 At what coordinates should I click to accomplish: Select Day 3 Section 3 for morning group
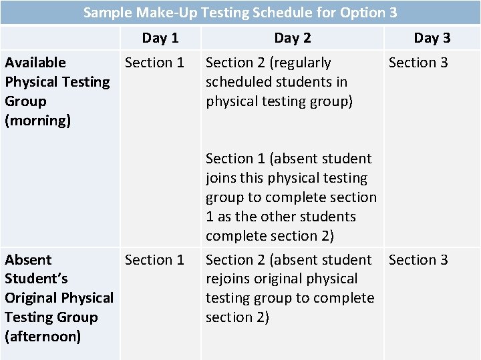point(418,63)
